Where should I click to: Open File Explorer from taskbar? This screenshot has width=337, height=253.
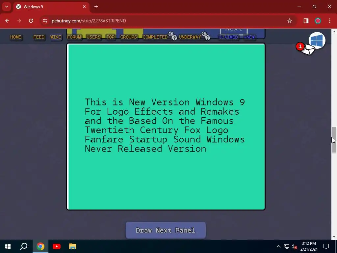coord(73,246)
